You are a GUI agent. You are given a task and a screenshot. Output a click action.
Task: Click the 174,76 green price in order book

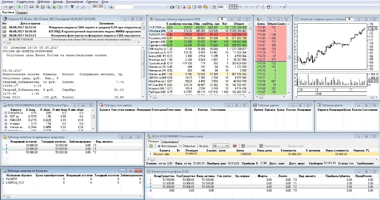pos(261,63)
